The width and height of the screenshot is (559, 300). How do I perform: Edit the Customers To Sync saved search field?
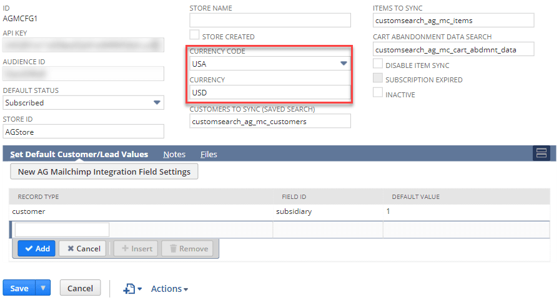270,121
